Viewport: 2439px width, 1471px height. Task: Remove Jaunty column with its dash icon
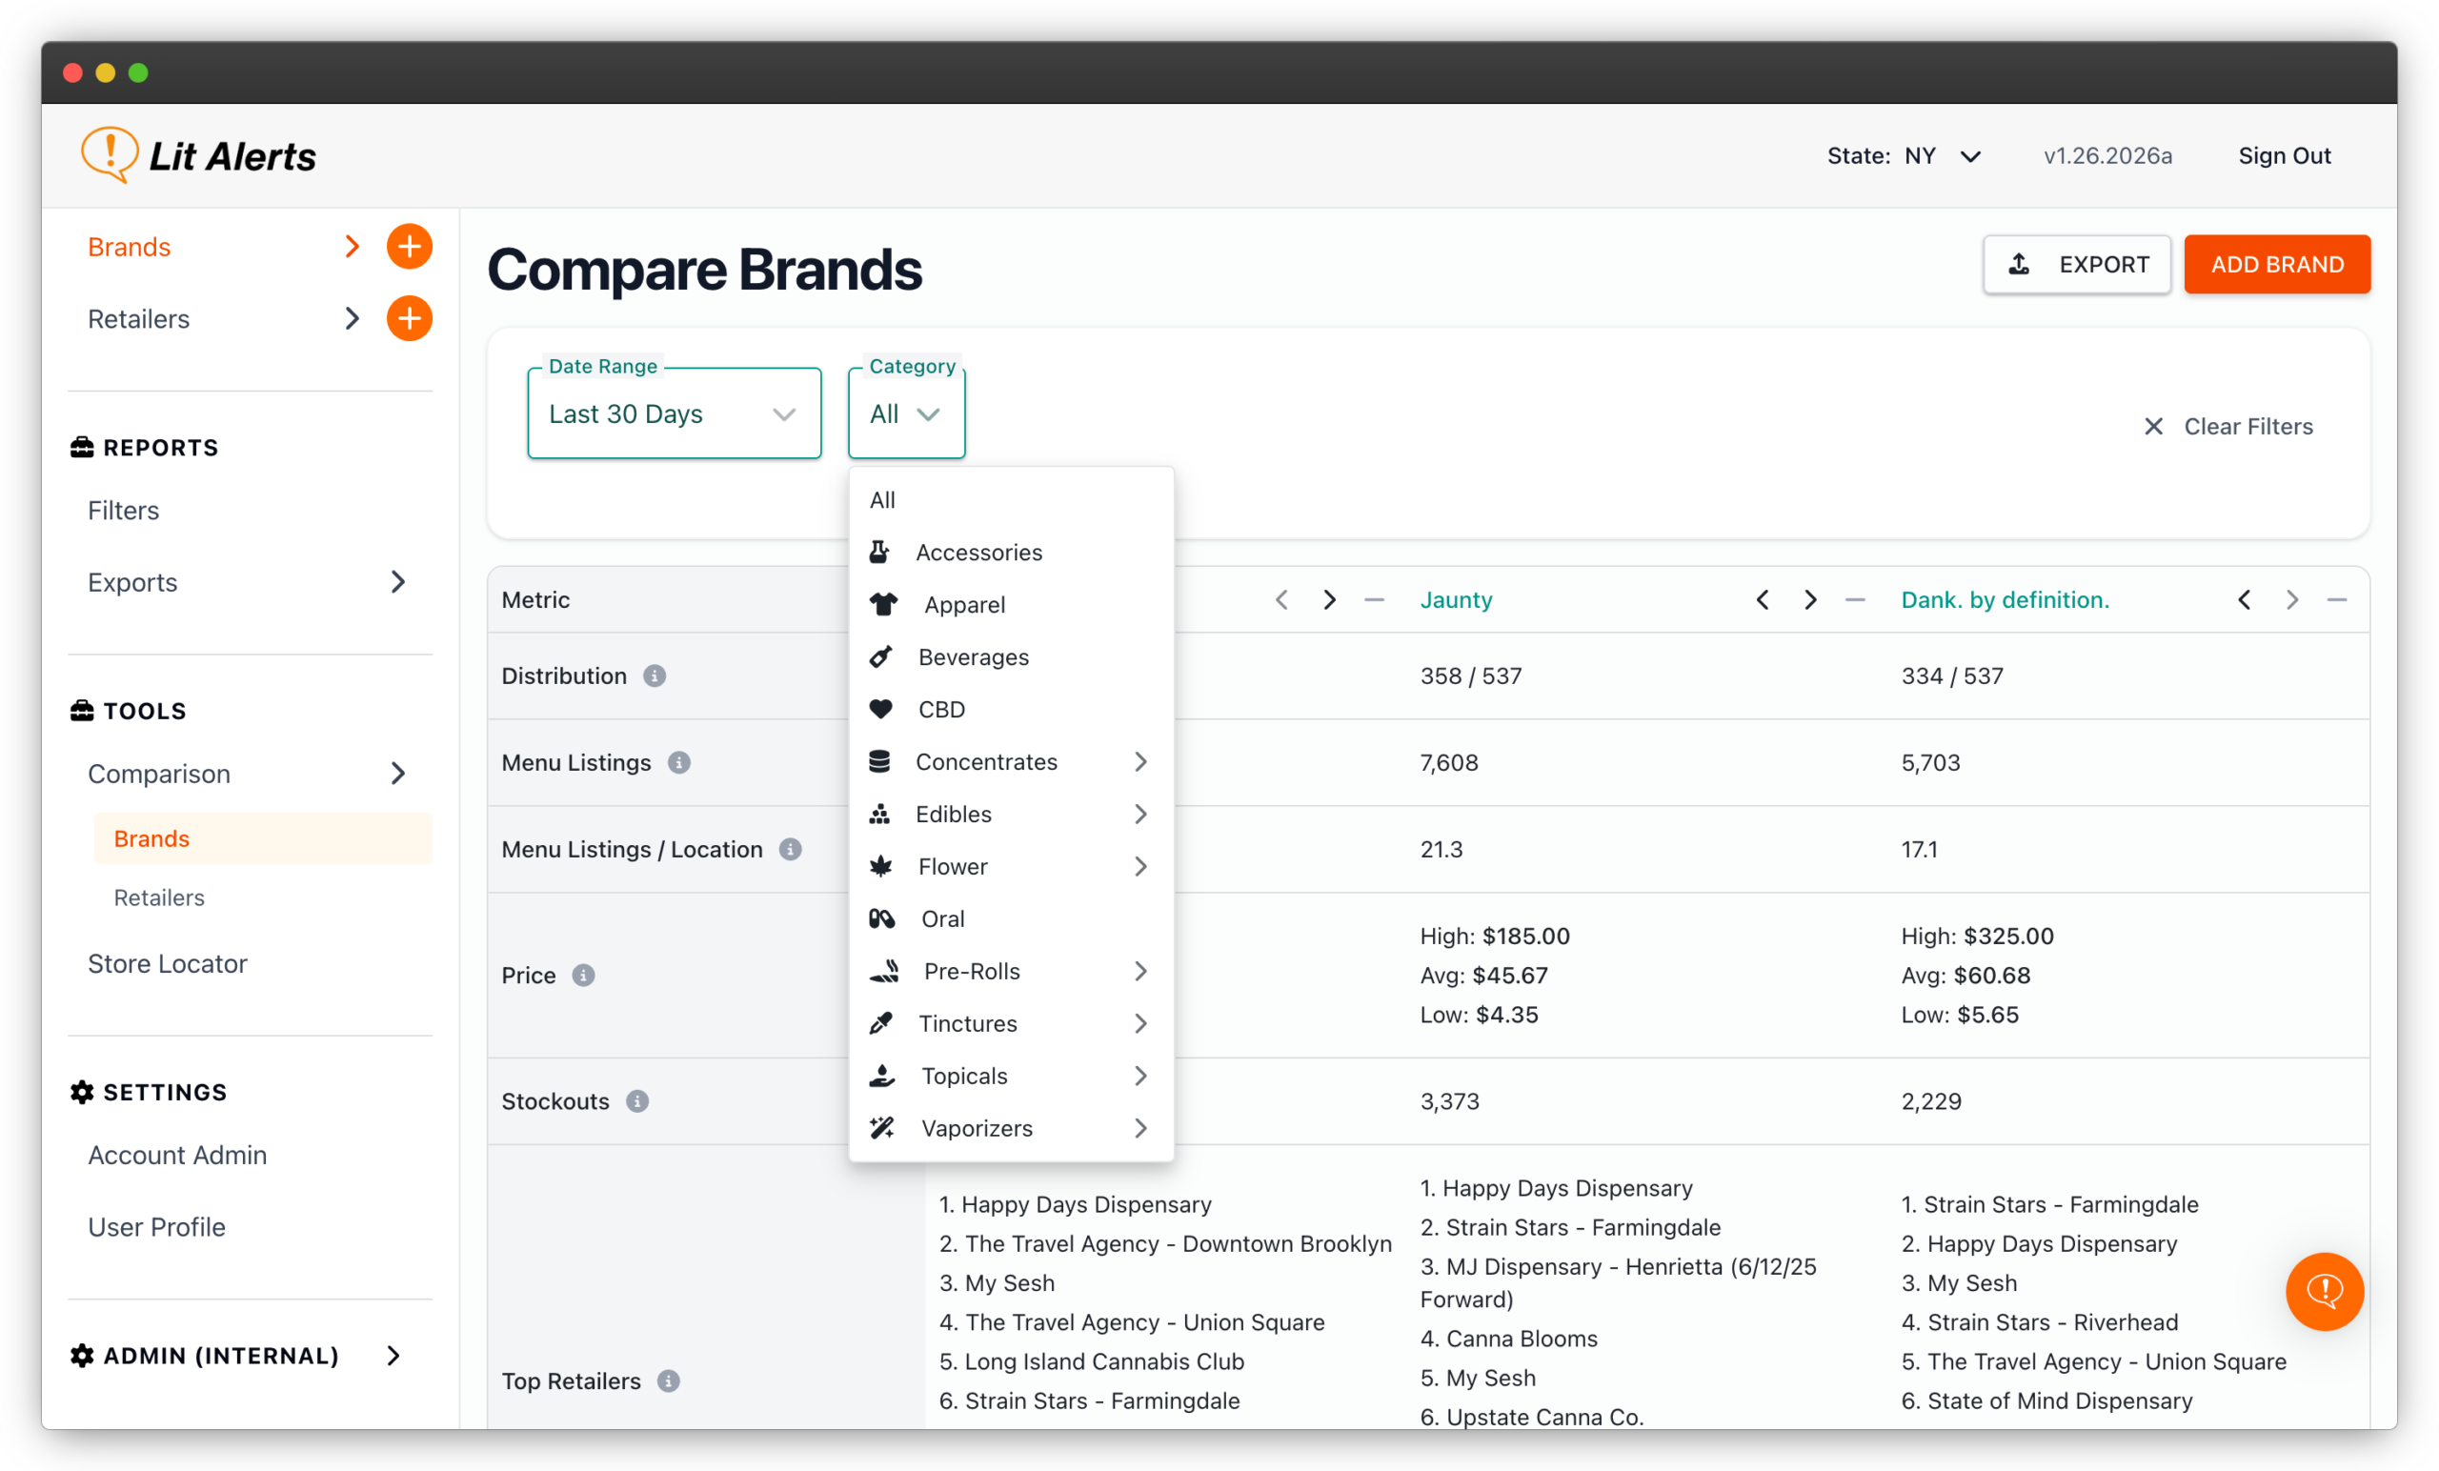click(1855, 600)
